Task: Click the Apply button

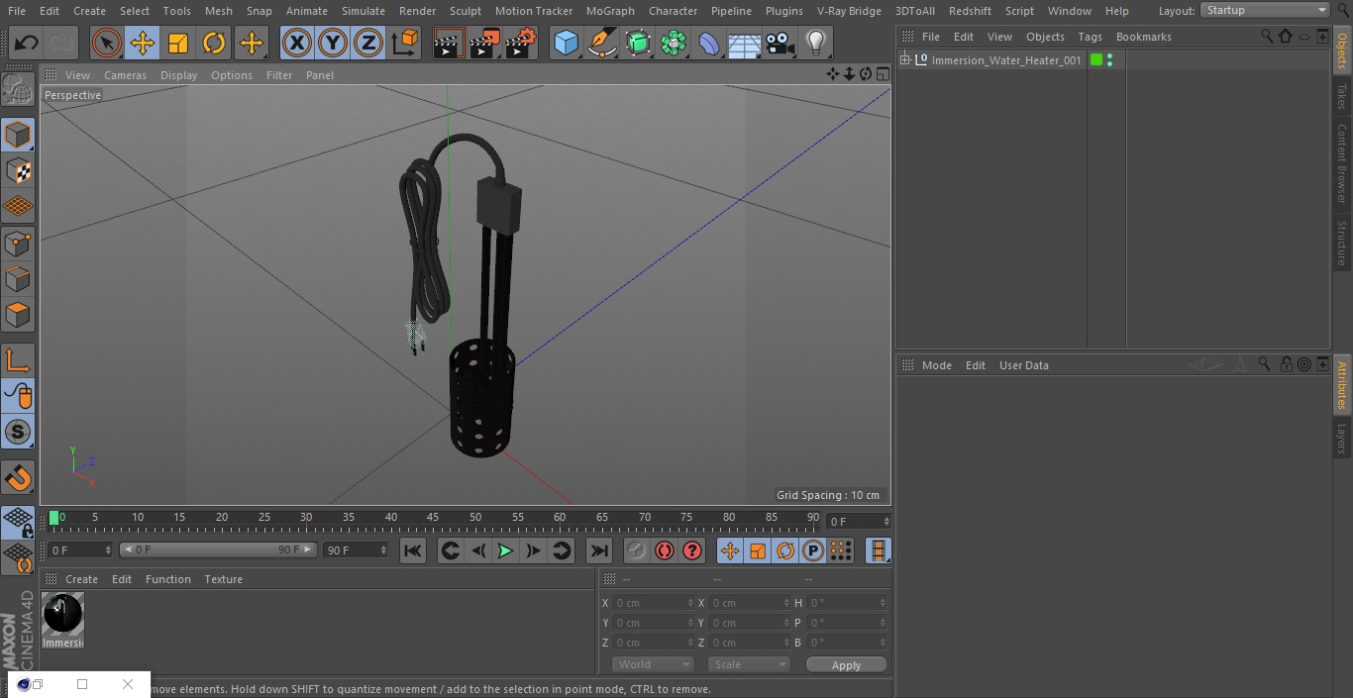Action: pyautogui.click(x=846, y=665)
